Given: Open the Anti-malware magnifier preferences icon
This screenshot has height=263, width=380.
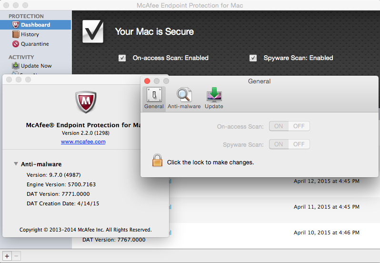Looking at the screenshot, I should pos(184,95).
